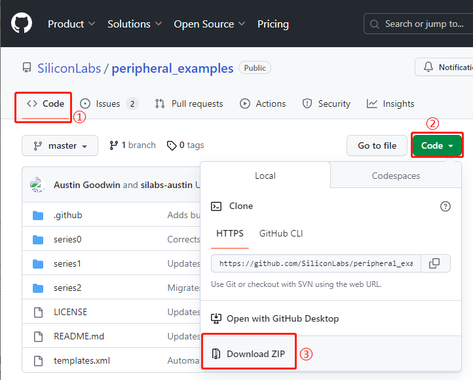Open the Issues tab

(x=109, y=104)
